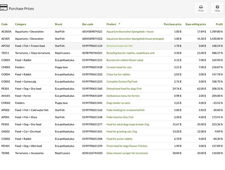Select code AC005A cell

pyautogui.click(x=6, y=32)
